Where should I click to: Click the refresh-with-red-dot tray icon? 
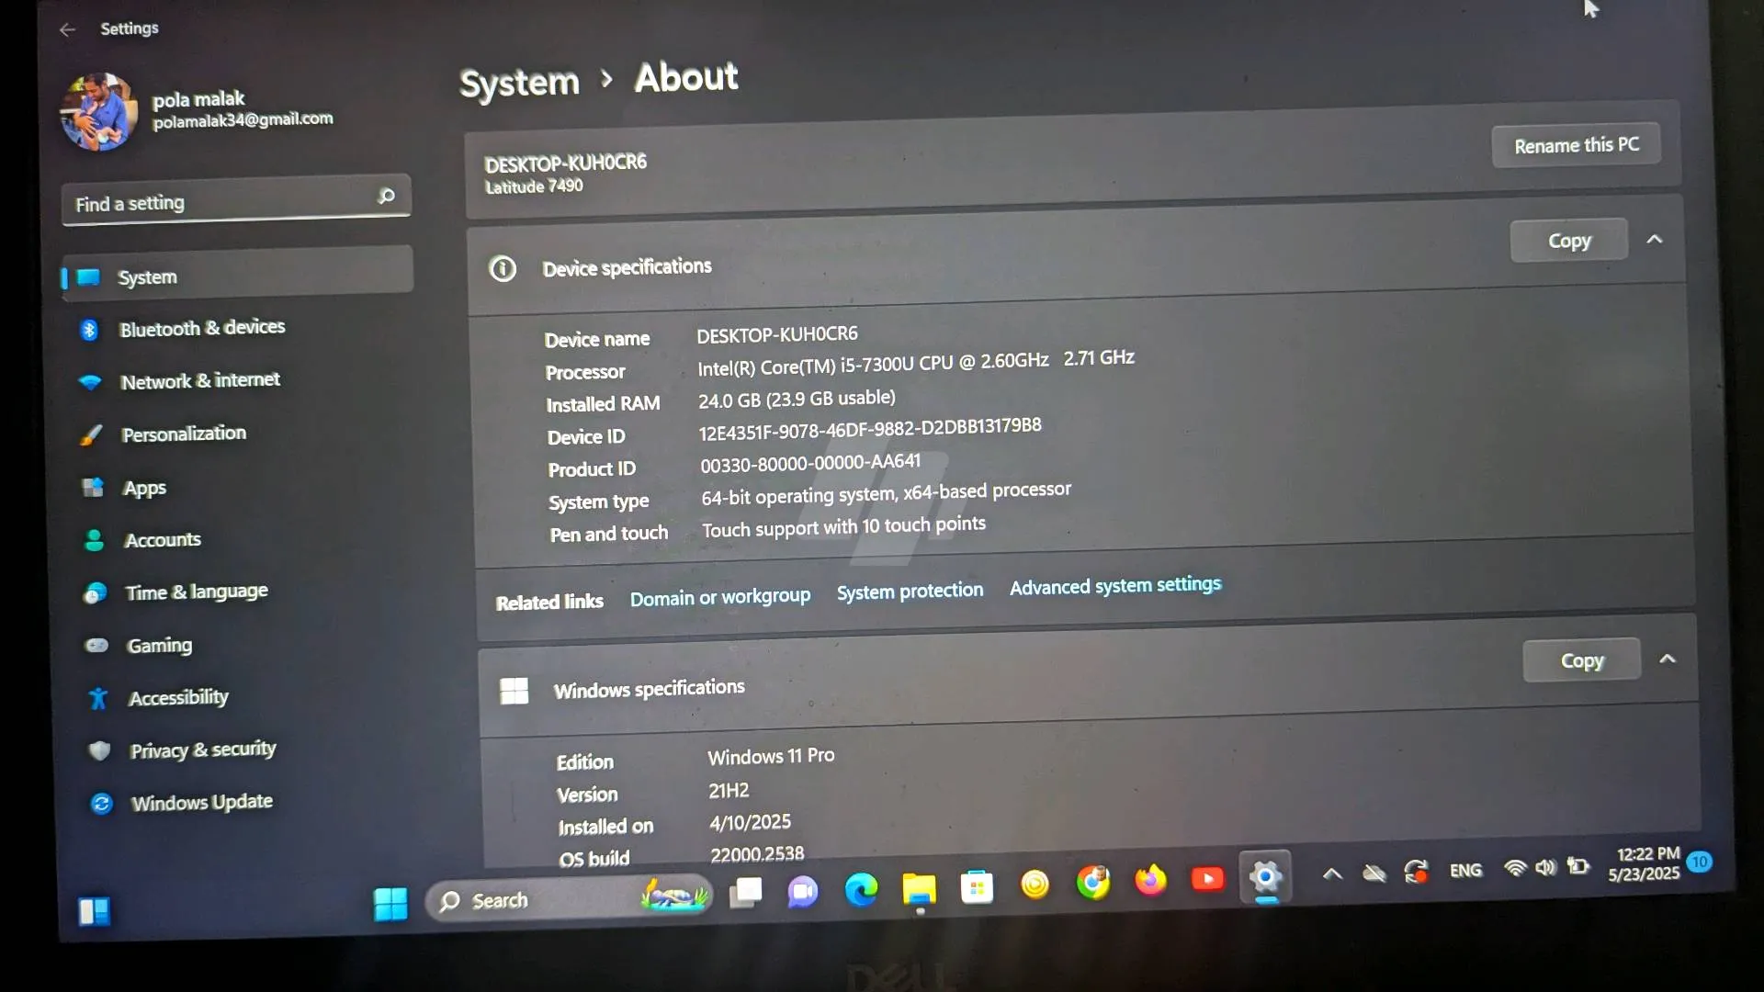click(1417, 872)
